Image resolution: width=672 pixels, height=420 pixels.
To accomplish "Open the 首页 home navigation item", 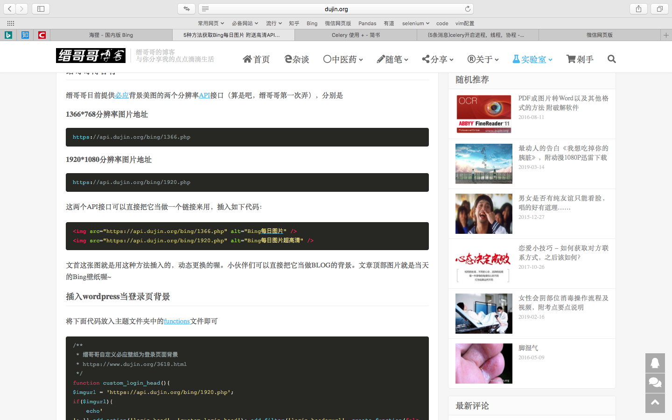I will [x=256, y=59].
